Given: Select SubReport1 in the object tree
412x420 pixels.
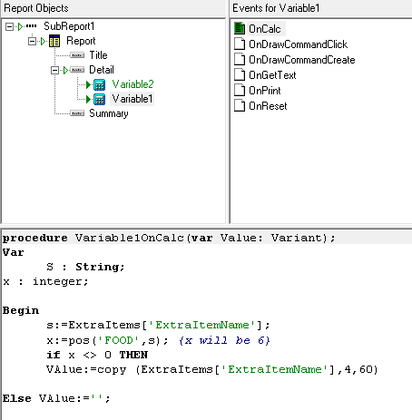Looking at the screenshot, I should click(x=69, y=26).
